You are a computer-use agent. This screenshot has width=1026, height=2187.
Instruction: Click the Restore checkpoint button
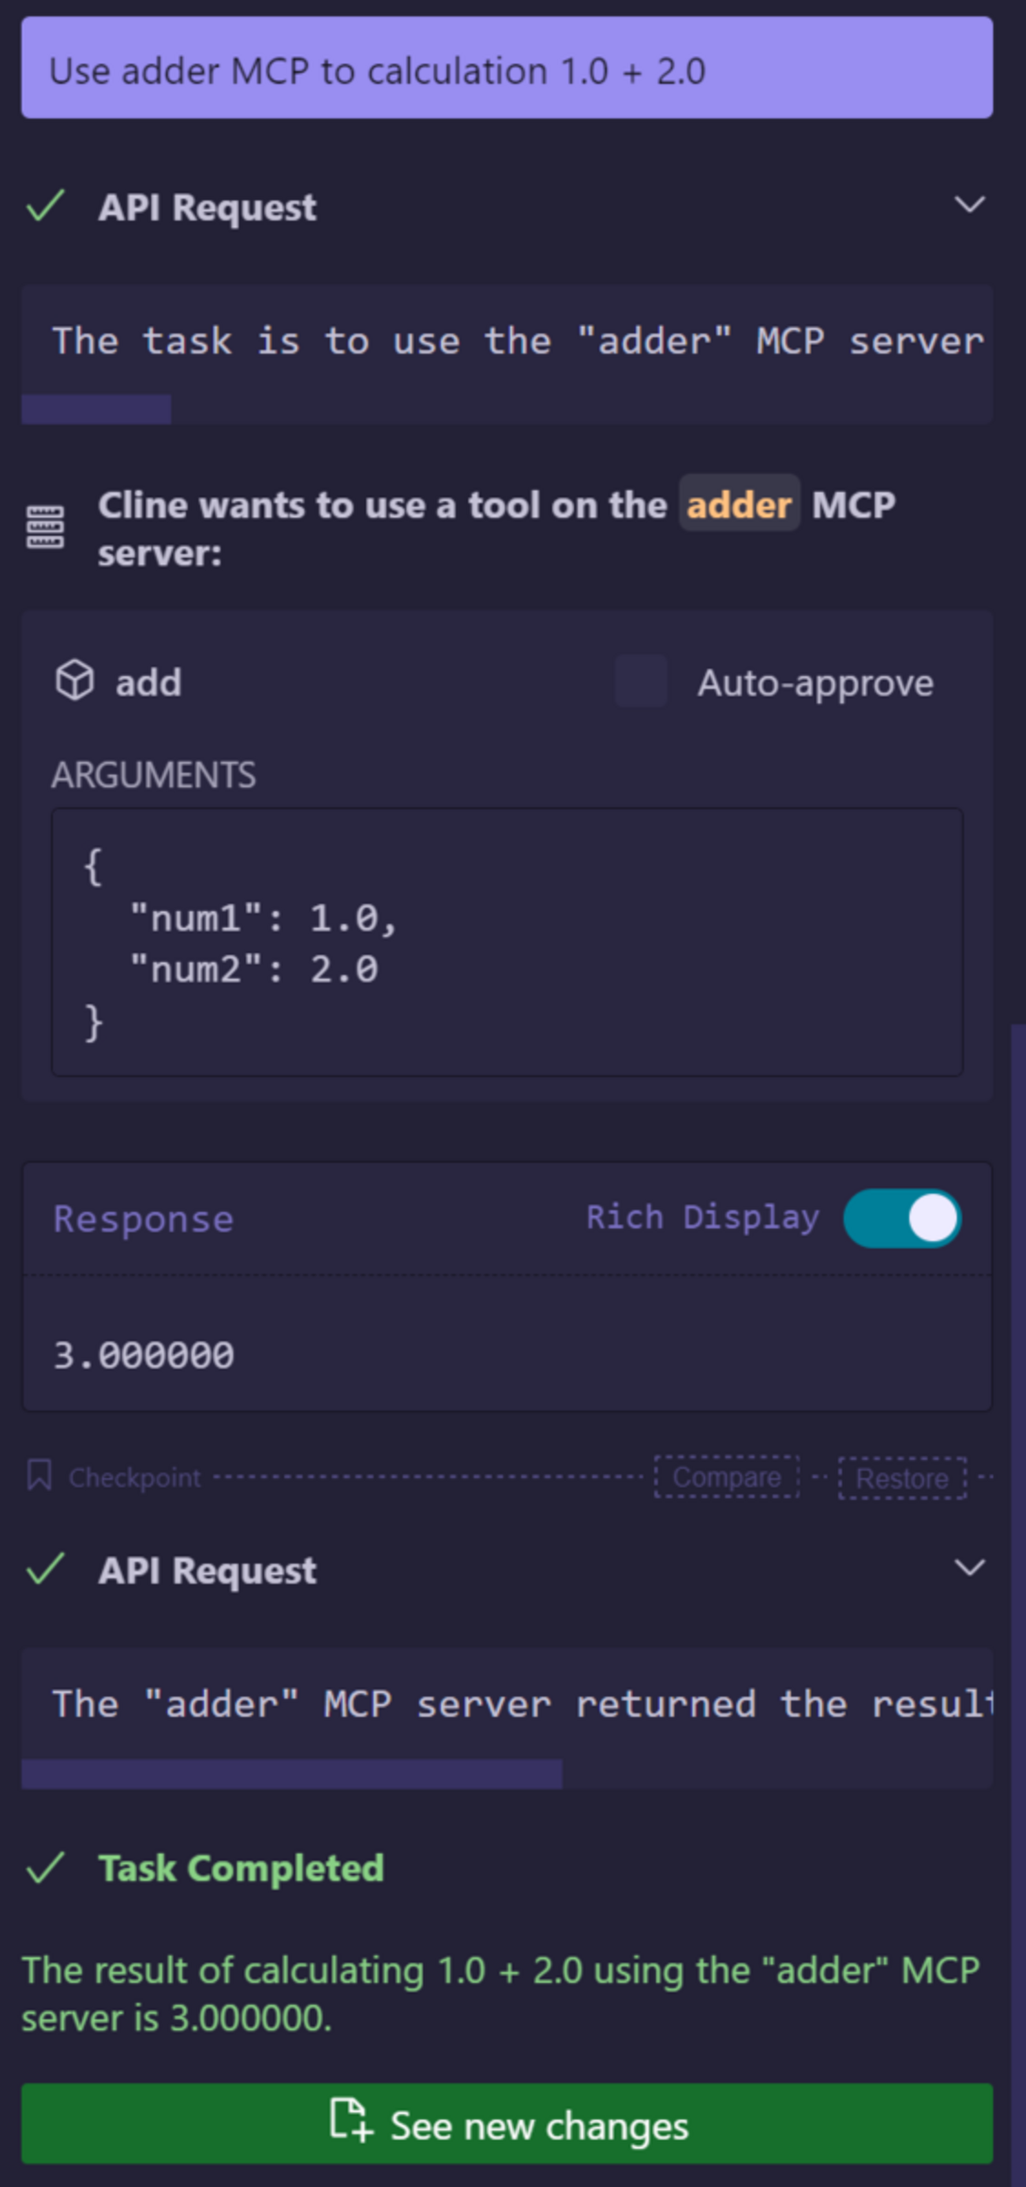coord(902,1478)
